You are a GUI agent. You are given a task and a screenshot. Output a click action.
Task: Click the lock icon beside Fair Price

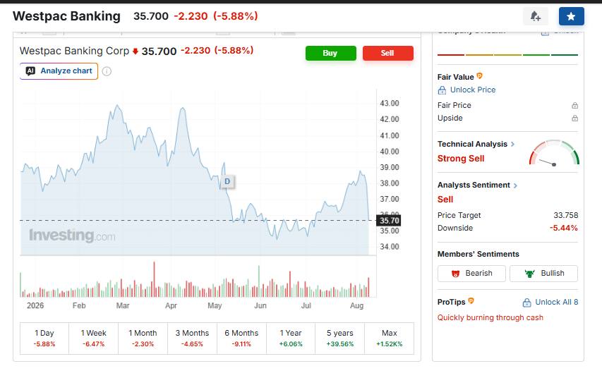574,105
